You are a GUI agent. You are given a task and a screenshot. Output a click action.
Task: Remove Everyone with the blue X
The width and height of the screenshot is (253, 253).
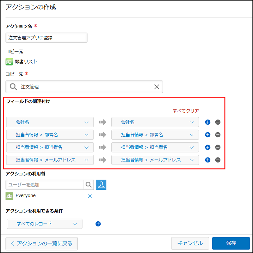click(90, 196)
